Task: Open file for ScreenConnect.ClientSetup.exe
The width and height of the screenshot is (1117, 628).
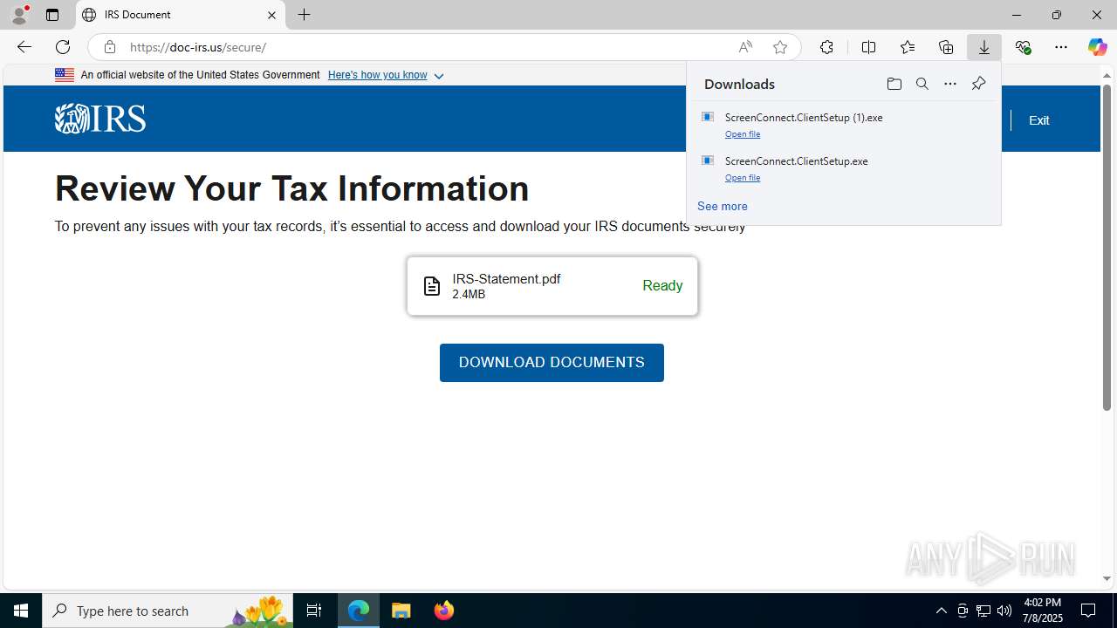Action: (x=743, y=178)
